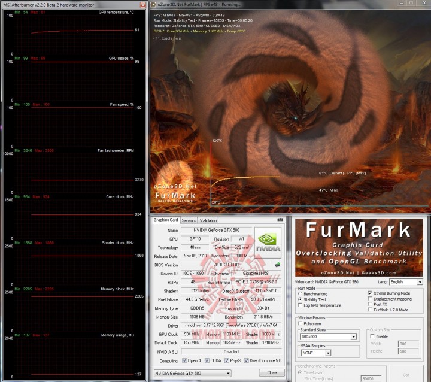The image size is (431, 382).
Task: Click the Max Time 60000 field
Action: tap(371, 378)
